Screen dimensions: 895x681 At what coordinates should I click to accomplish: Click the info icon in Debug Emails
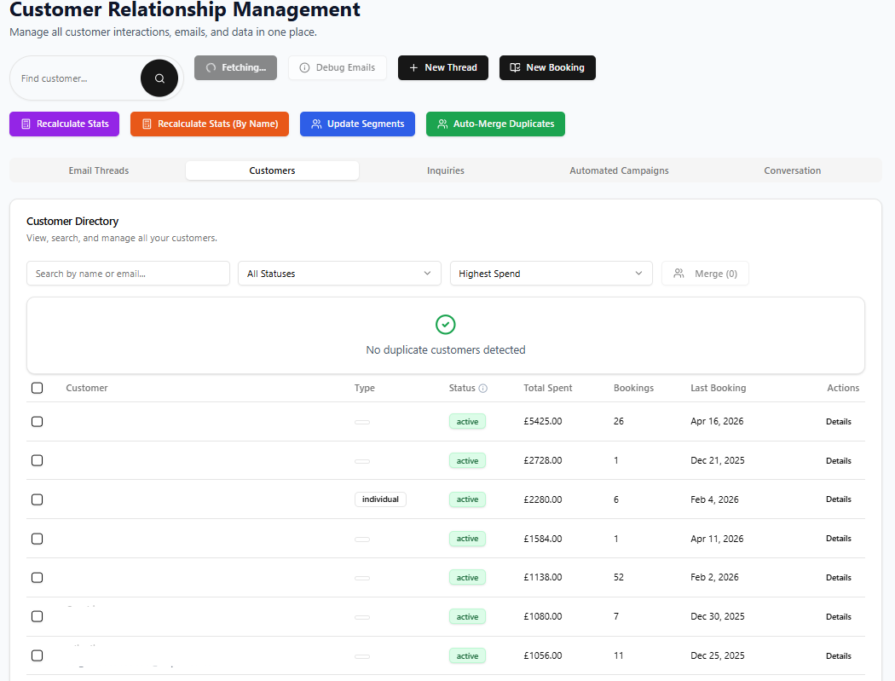point(305,67)
